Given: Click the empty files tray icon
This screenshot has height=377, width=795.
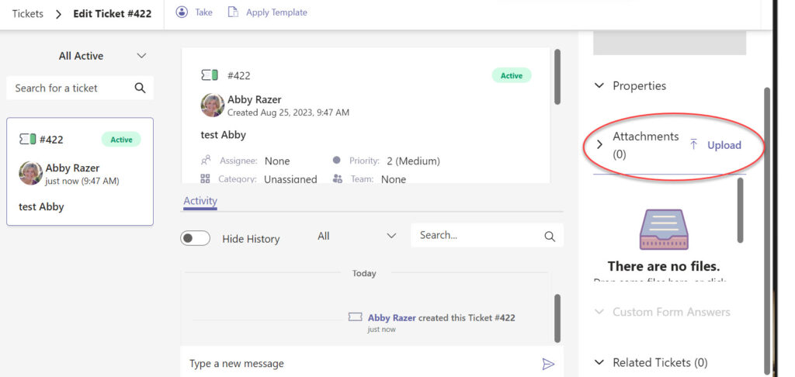Looking at the screenshot, I should (664, 230).
